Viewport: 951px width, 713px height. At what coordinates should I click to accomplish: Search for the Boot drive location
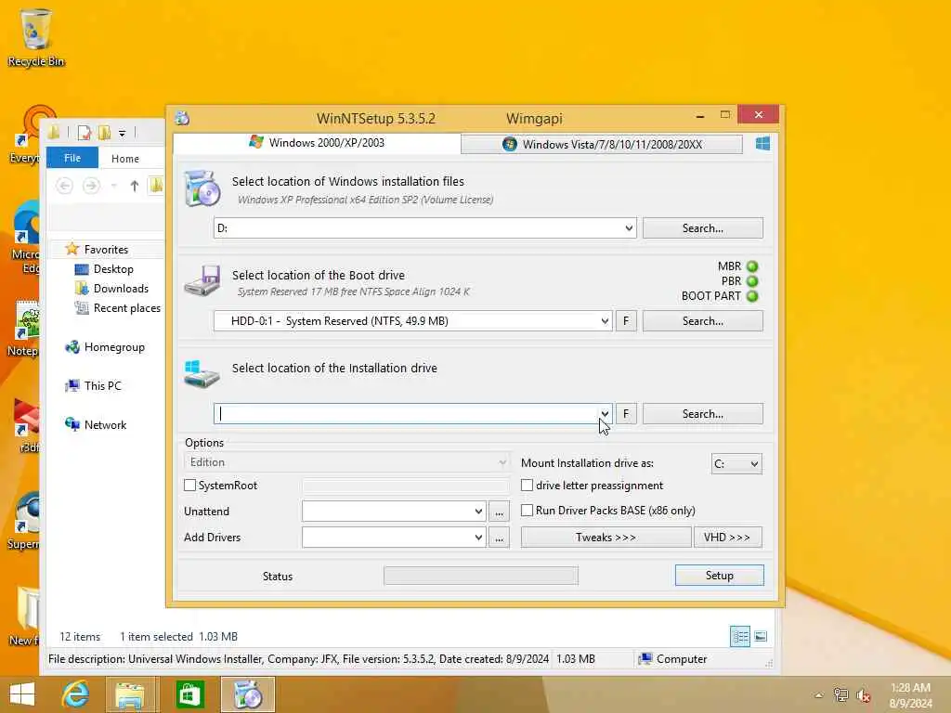(702, 320)
